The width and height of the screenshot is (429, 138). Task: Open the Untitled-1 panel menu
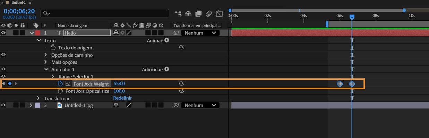(x=30, y=2)
